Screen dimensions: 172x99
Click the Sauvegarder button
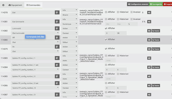[156, 4]
